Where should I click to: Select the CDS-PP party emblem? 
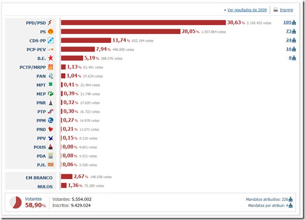click(x=51, y=40)
